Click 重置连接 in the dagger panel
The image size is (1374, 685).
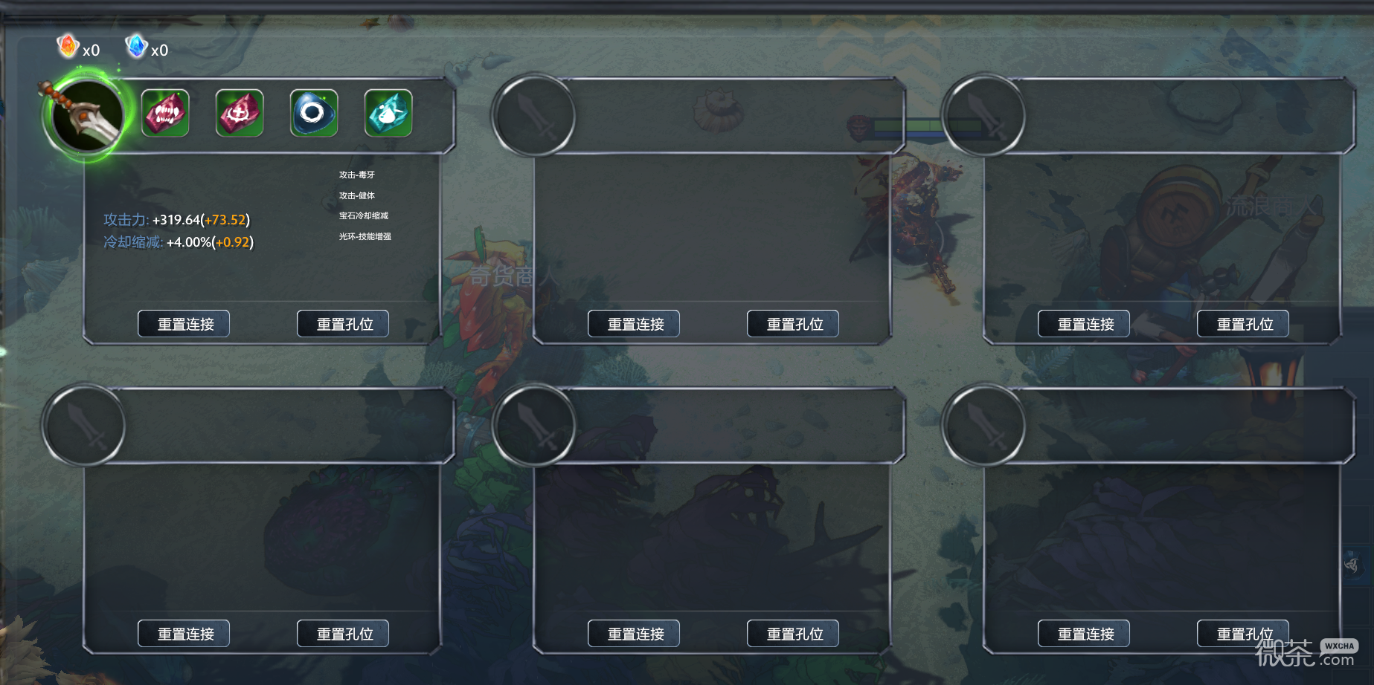coord(184,324)
